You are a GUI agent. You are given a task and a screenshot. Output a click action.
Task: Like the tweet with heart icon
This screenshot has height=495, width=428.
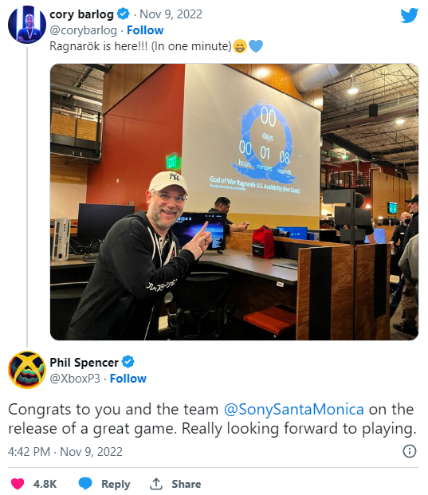coord(18,484)
